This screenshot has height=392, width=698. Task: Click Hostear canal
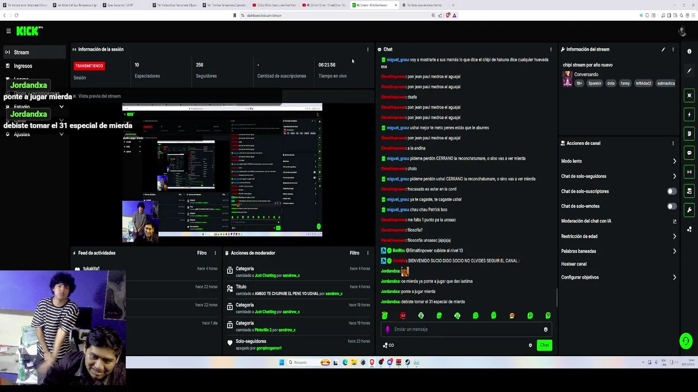pyautogui.click(x=574, y=264)
